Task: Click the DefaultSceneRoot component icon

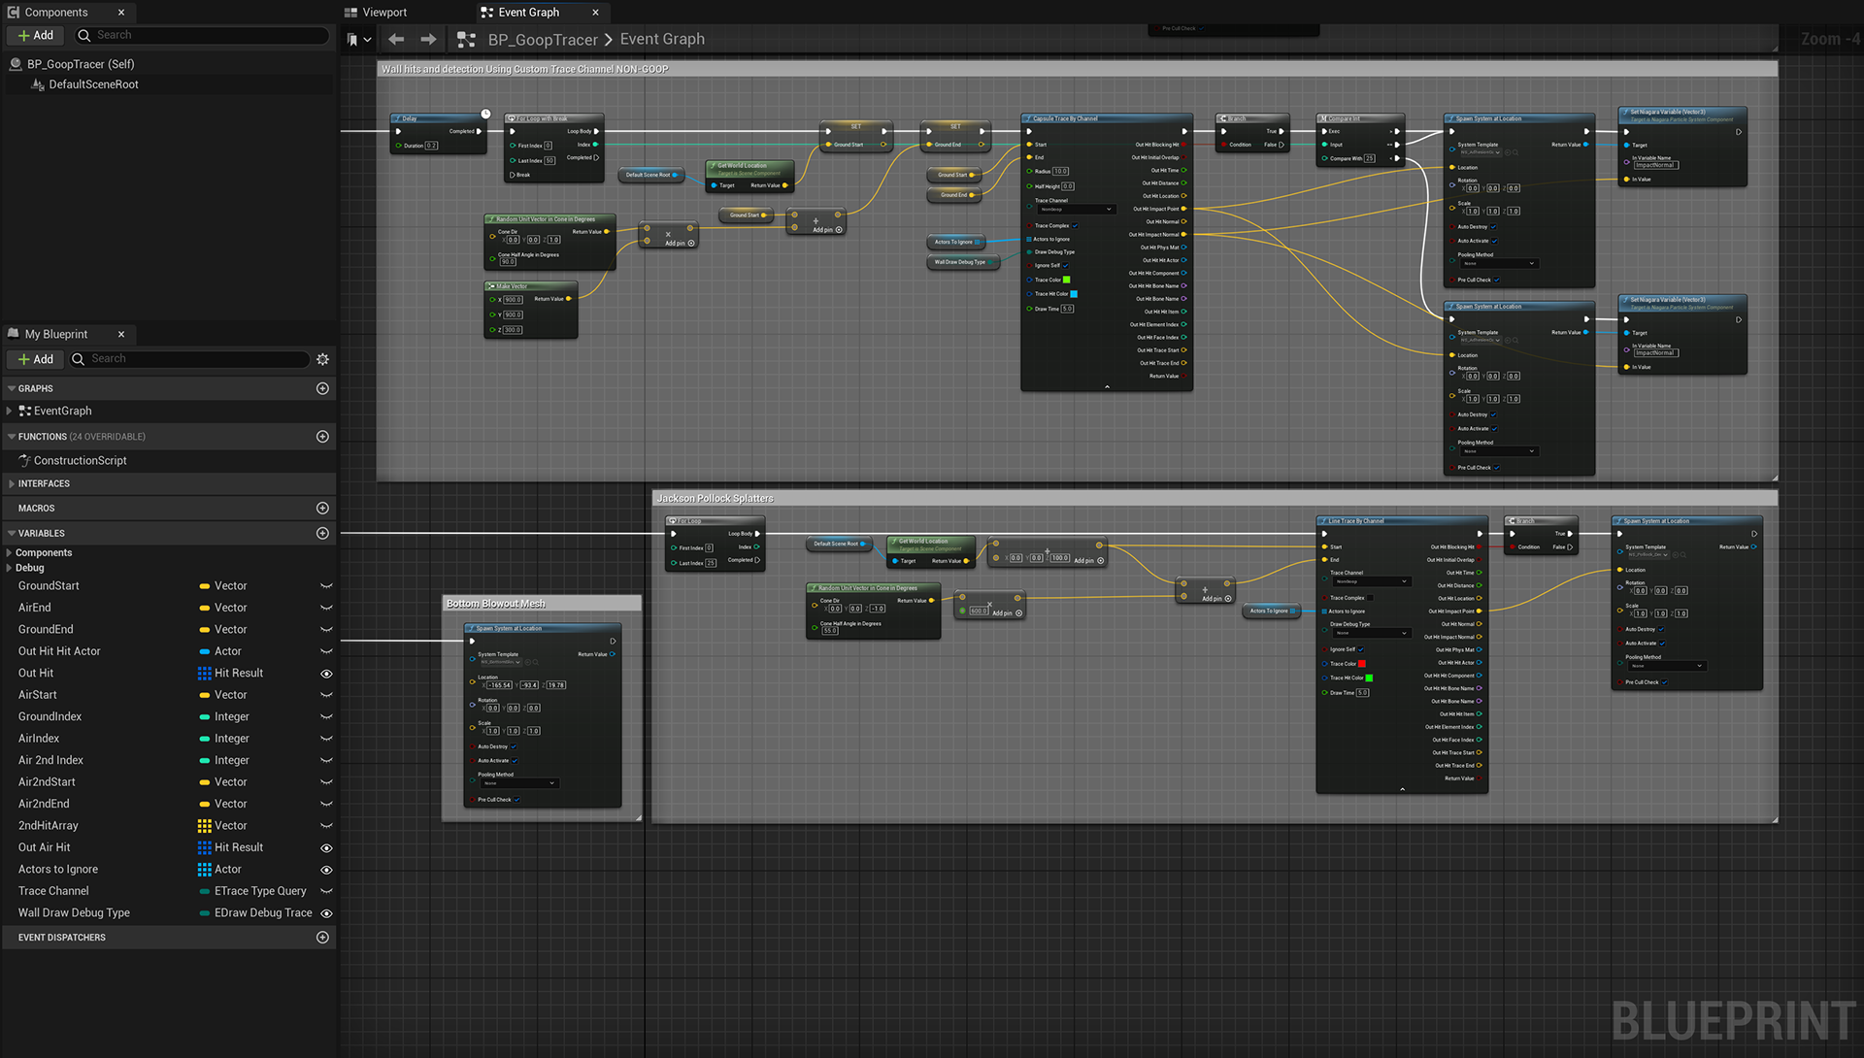Action: point(38,84)
